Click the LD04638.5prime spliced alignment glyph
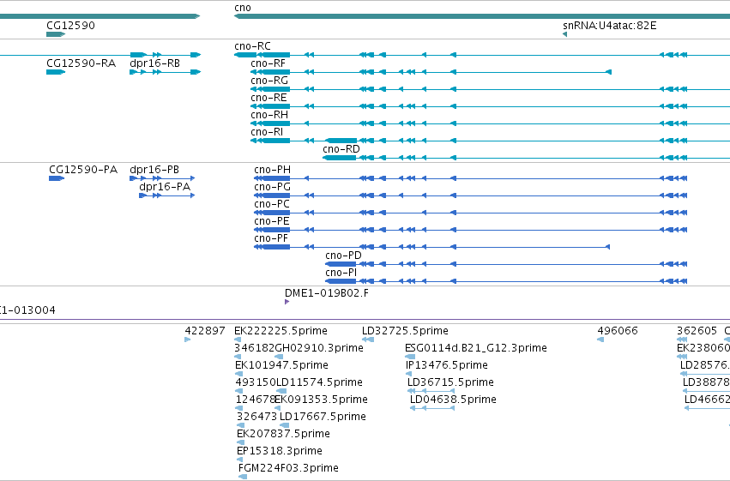Image resolution: width=730 pixels, height=481 pixels. coord(432,408)
